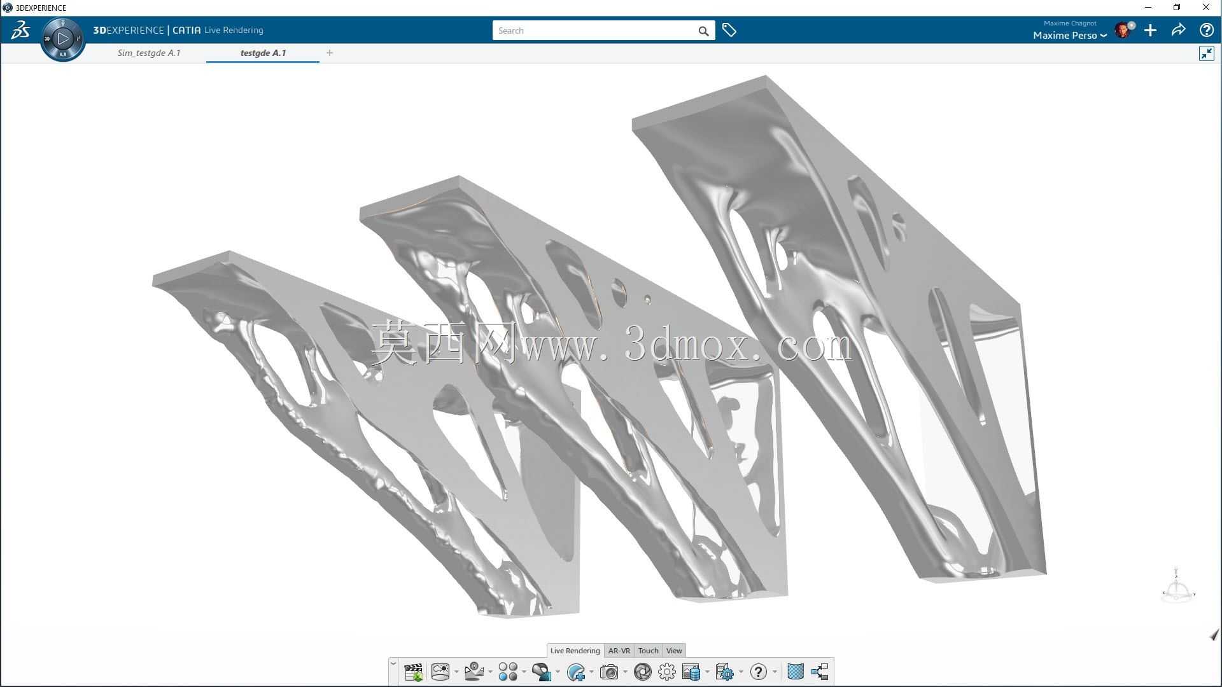Click the XYZ axis robot manipulator
This screenshot has width=1222, height=687.
point(1177,585)
